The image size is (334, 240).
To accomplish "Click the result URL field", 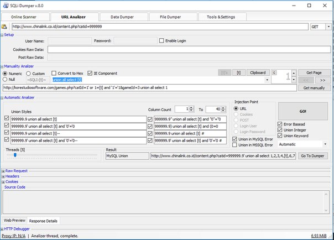I will tap(223, 156).
